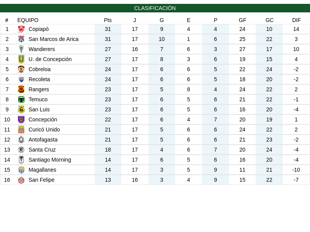The height and width of the screenshot is (232, 310).
Task: Sort by the DIF column header
Action: pos(296,20)
